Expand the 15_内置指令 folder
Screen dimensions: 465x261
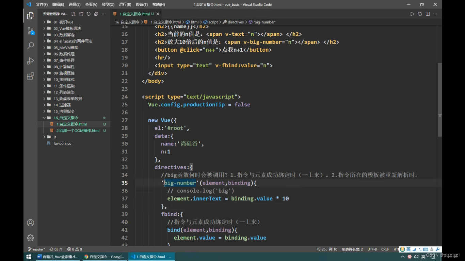click(x=73, y=111)
